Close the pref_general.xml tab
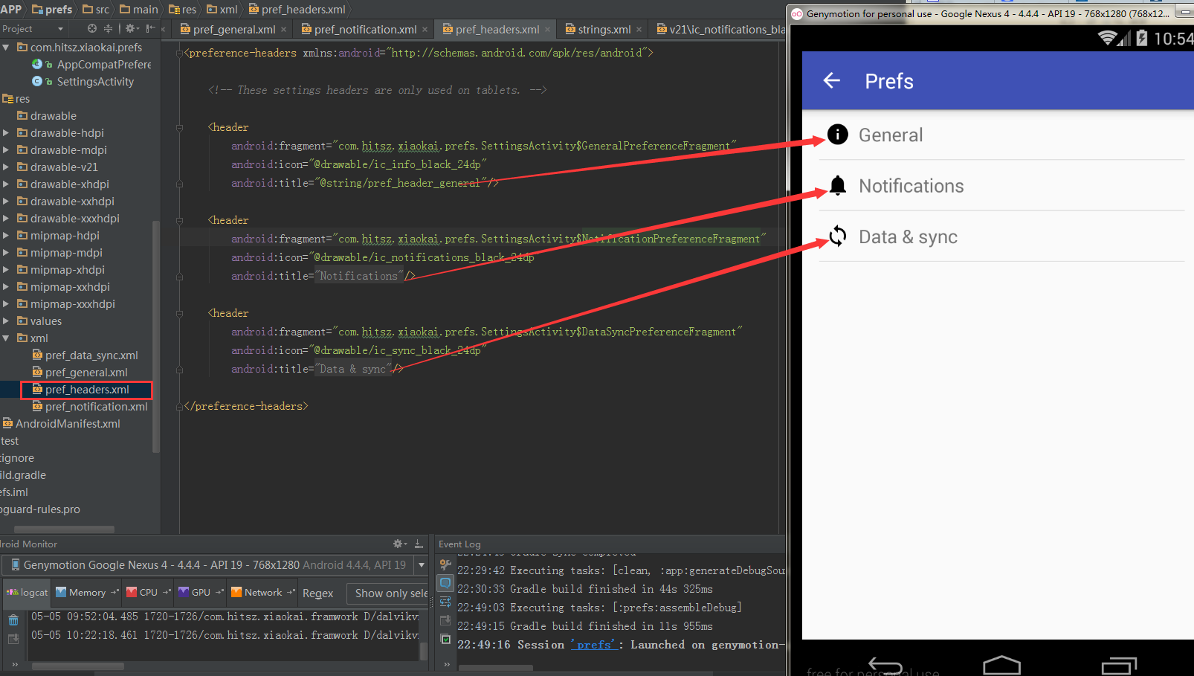 click(284, 30)
